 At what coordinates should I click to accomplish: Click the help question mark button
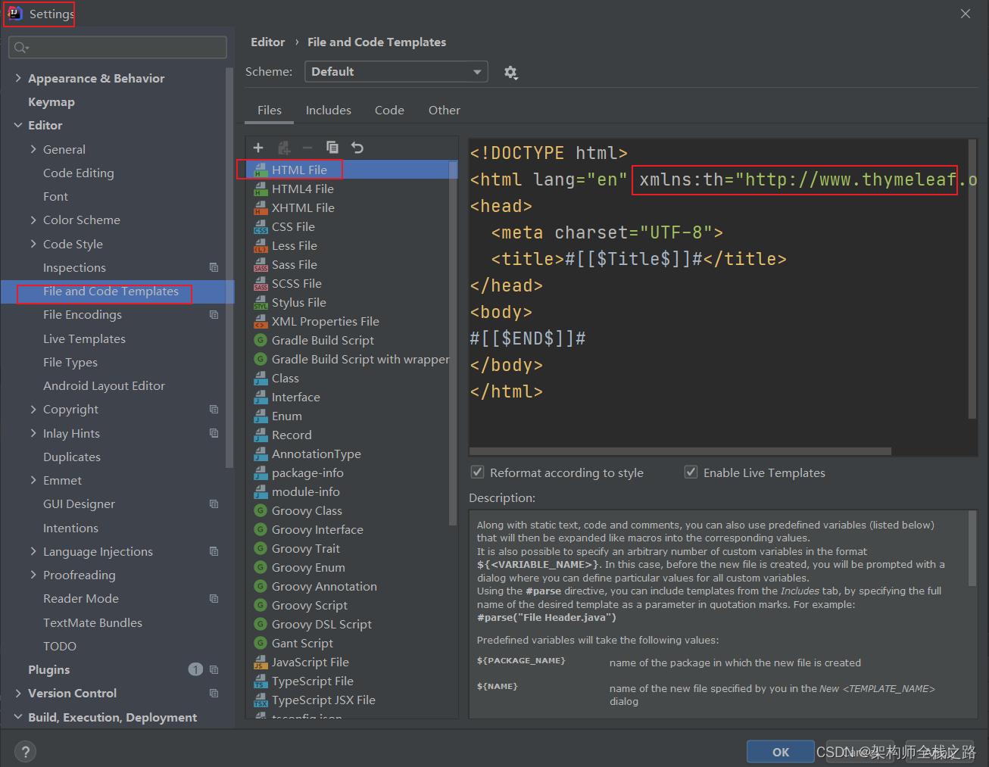coord(26,751)
